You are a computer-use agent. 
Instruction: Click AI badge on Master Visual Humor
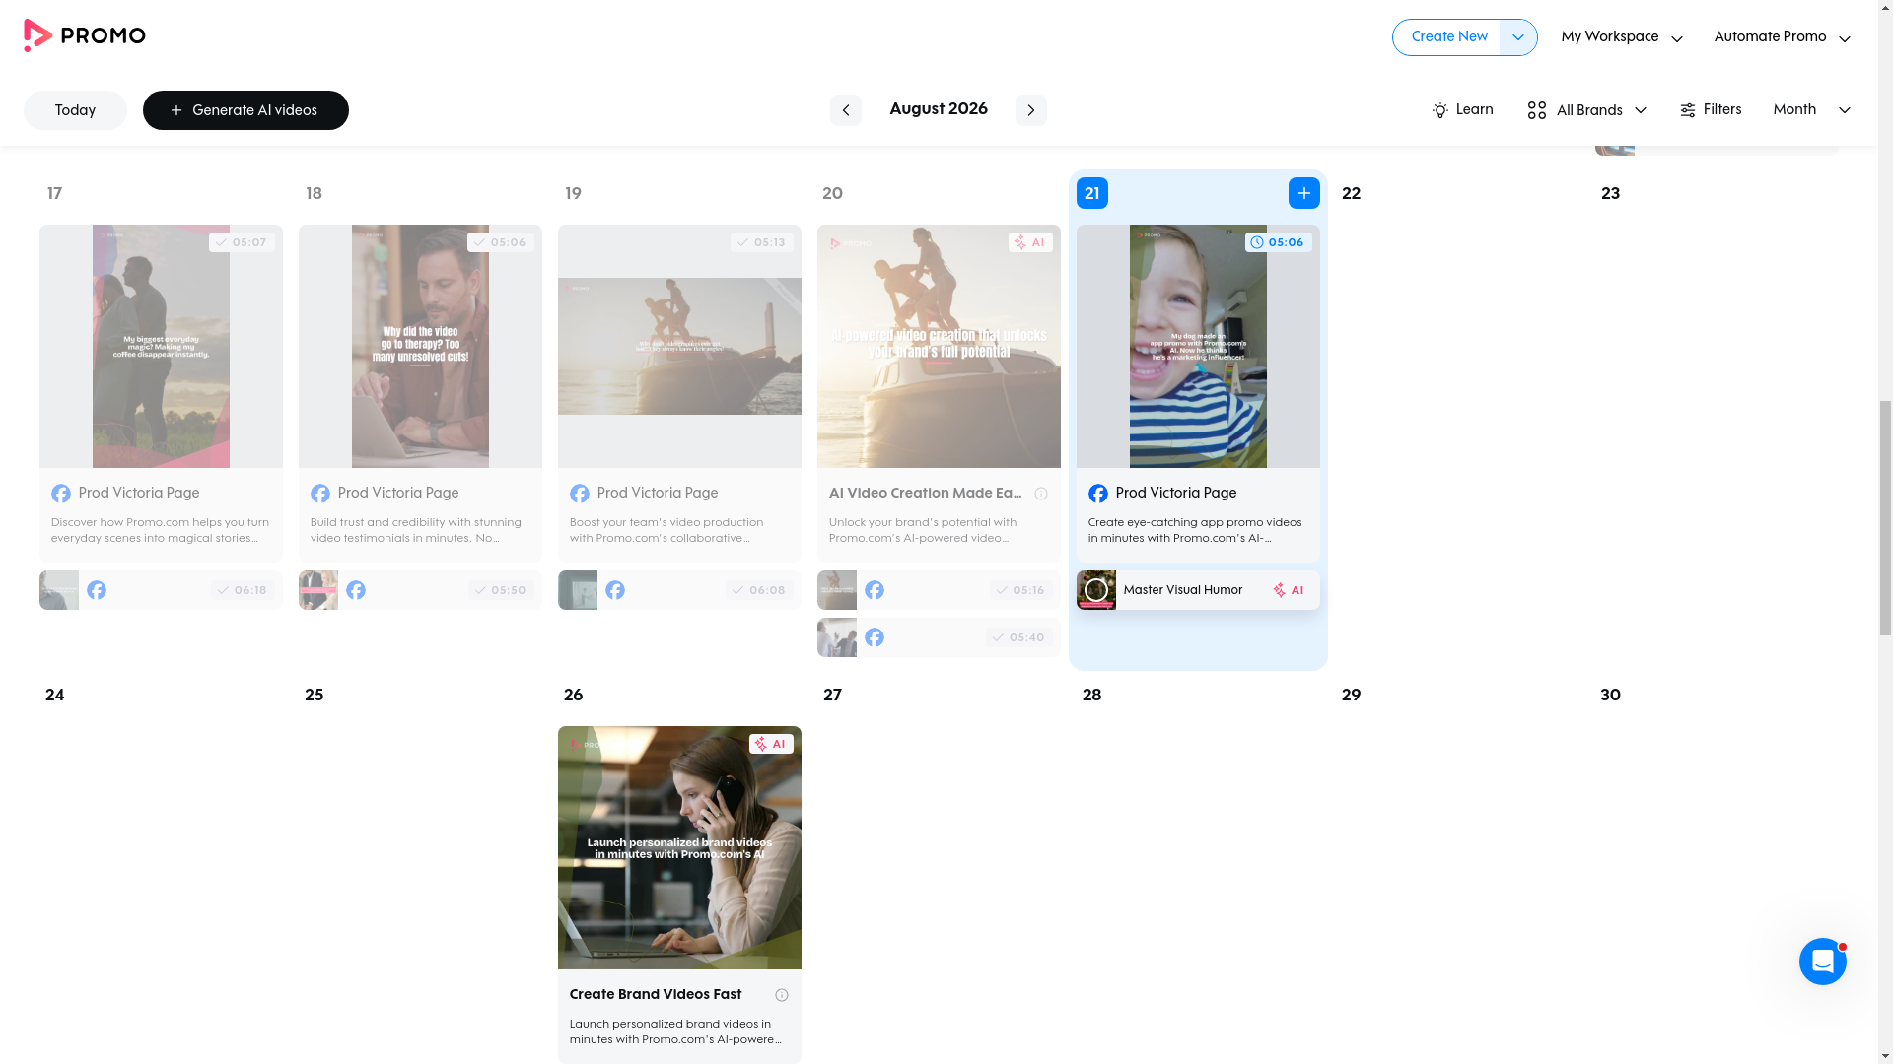pyautogui.click(x=1289, y=590)
